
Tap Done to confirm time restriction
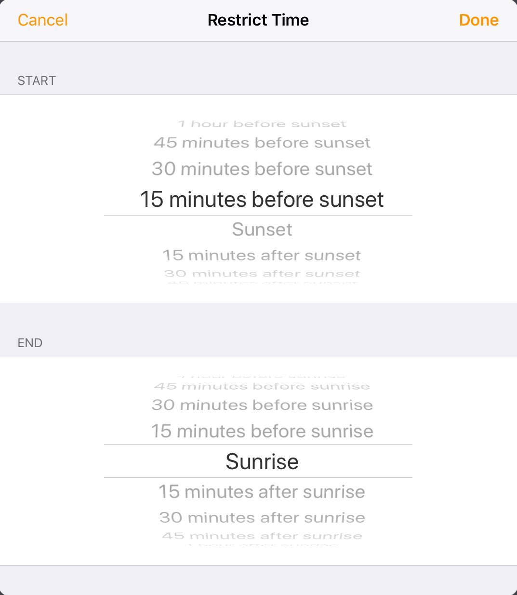coord(478,20)
